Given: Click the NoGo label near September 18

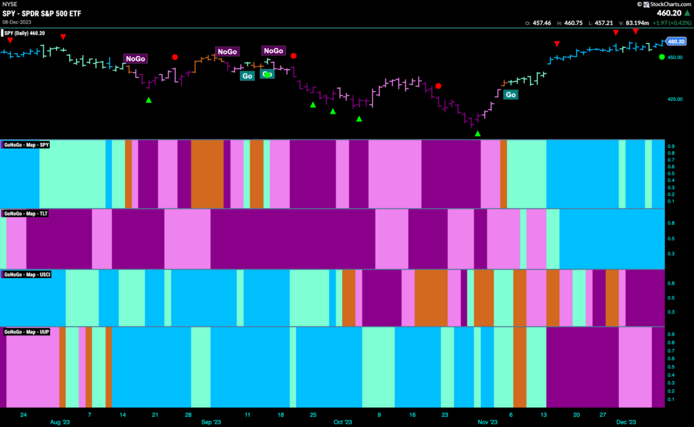Looking at the screenshot, I should (x=274, y=51).
